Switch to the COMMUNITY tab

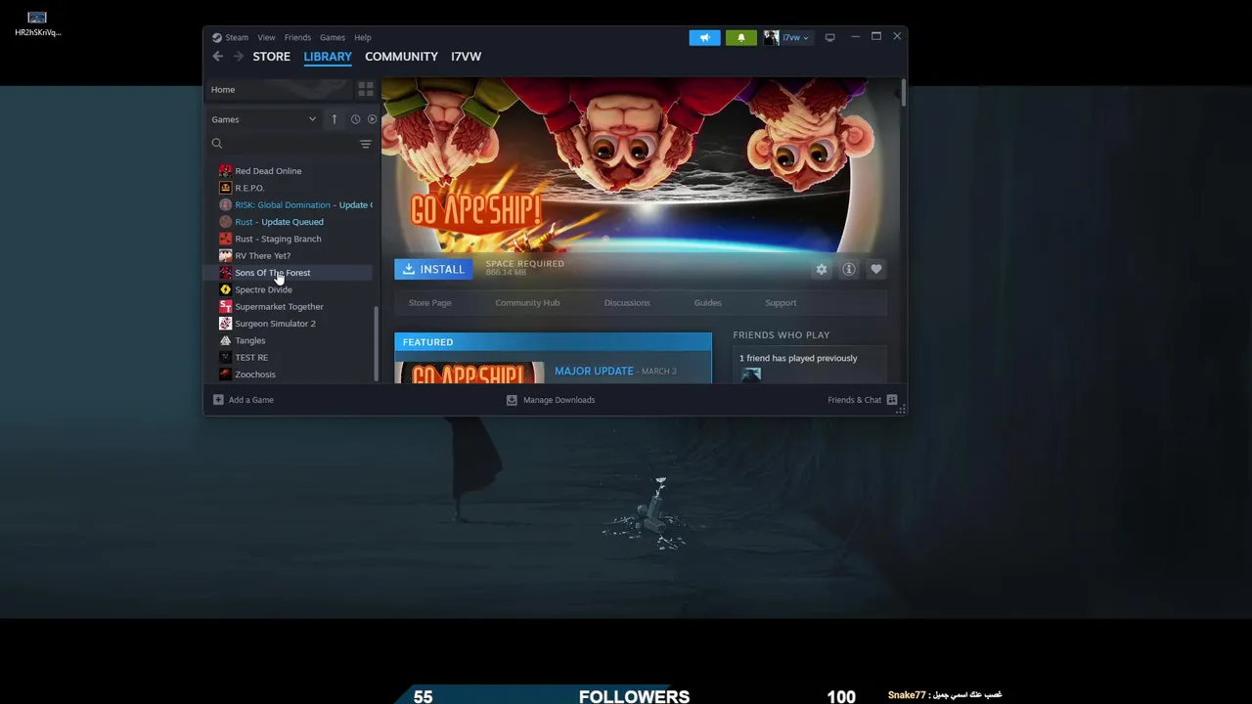click(401, 57)
